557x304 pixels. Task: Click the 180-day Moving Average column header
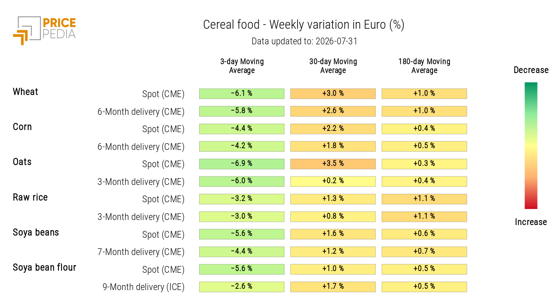425,66
